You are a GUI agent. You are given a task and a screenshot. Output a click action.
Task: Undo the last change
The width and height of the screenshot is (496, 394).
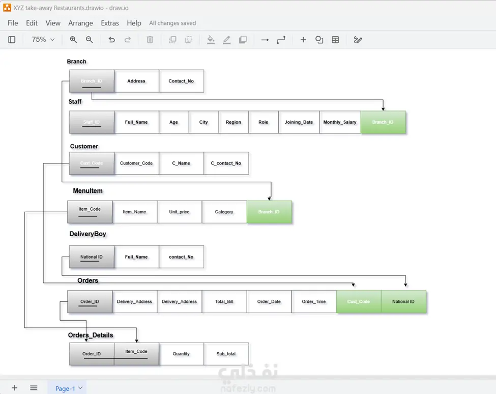click(x=111, y=40)
